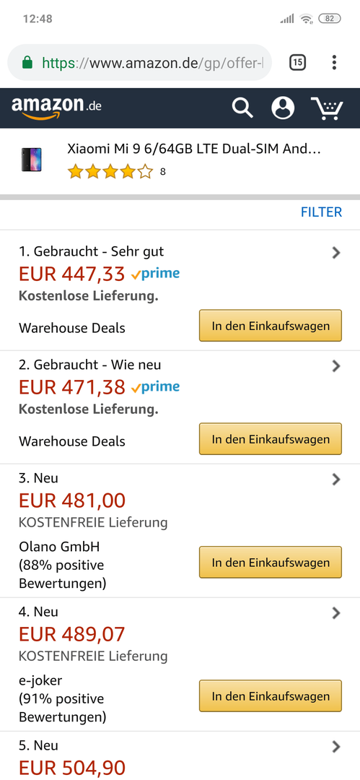The height and width of the screenshot is (780, 360).
Task: Add EUR 447,33 offer to Einkaufswagen
Action: tap(271, 326)
